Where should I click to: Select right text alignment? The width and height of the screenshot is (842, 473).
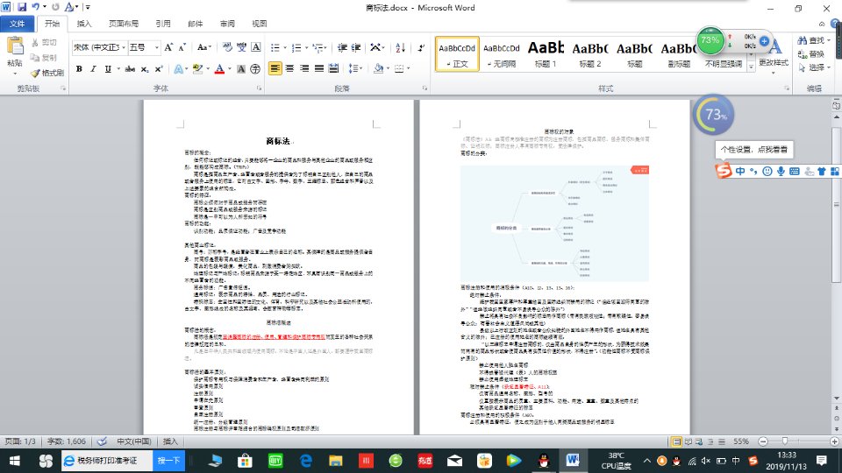coord(304,68)
